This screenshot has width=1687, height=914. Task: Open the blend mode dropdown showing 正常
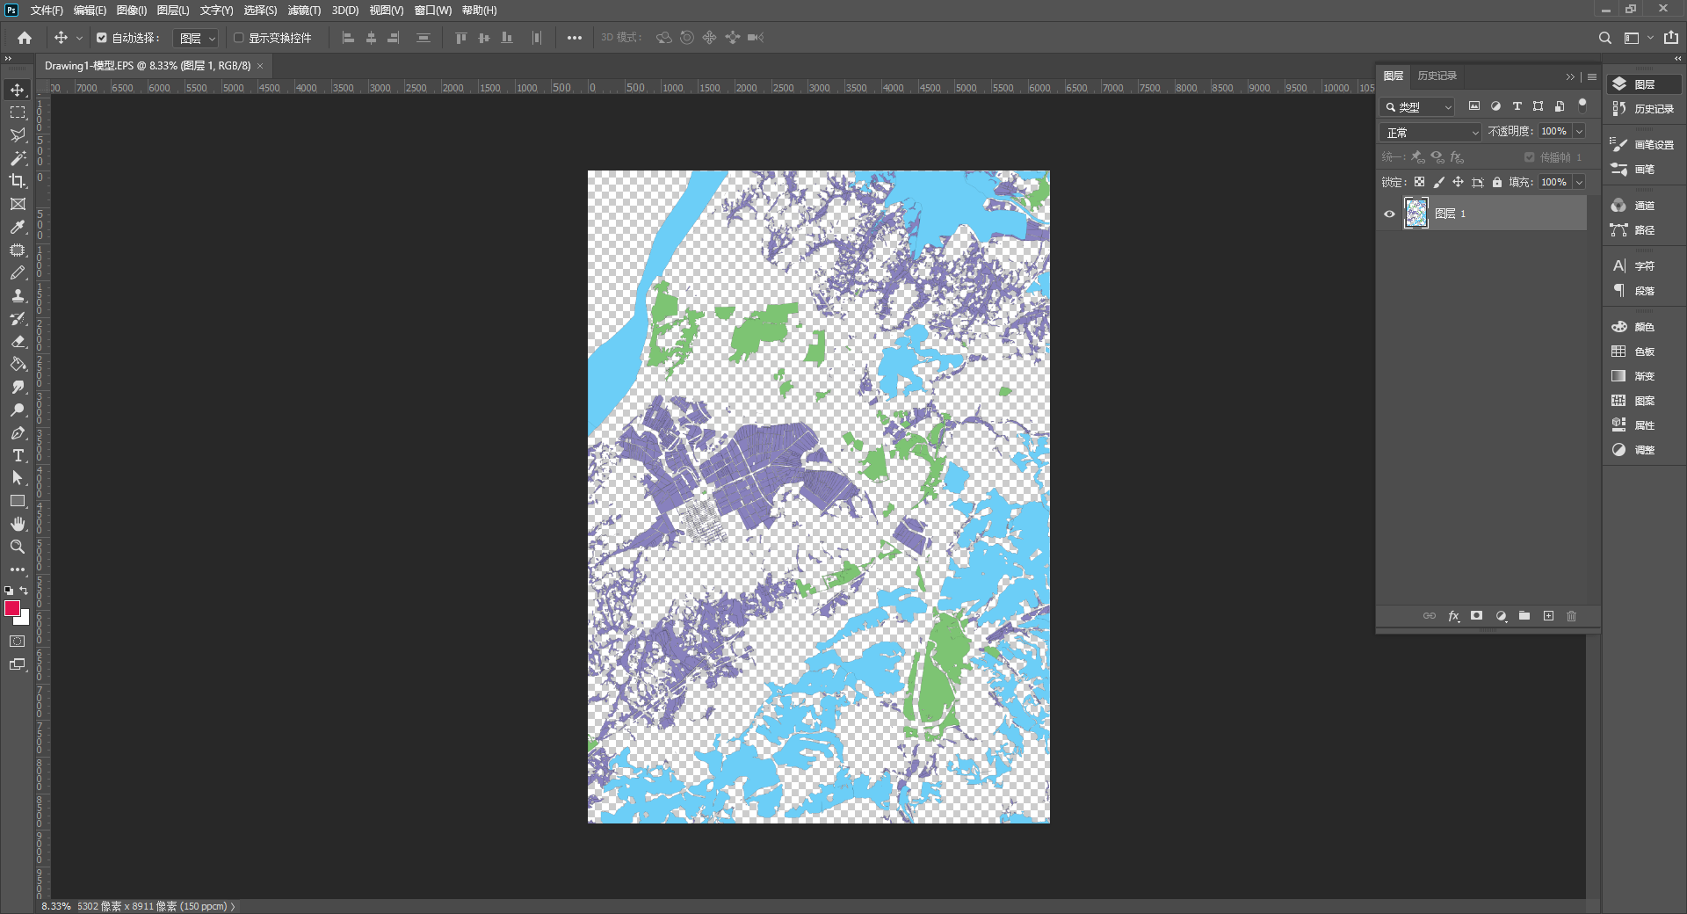point(1432,132)
